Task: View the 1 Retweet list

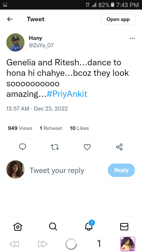Action: click(51, 128)
